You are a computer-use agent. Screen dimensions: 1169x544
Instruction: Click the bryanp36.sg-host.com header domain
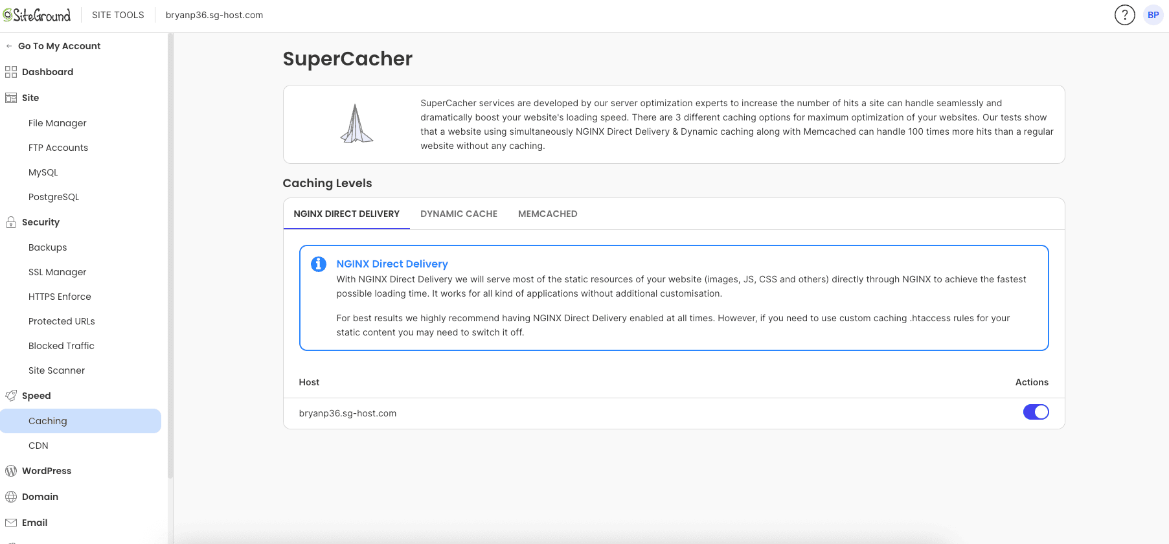[214, 15]
